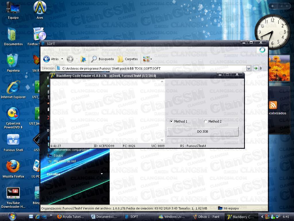This screenshot has width=294, height=221.
Task: Open the Atrás history dropdown arrow
Action: [62, 59]
